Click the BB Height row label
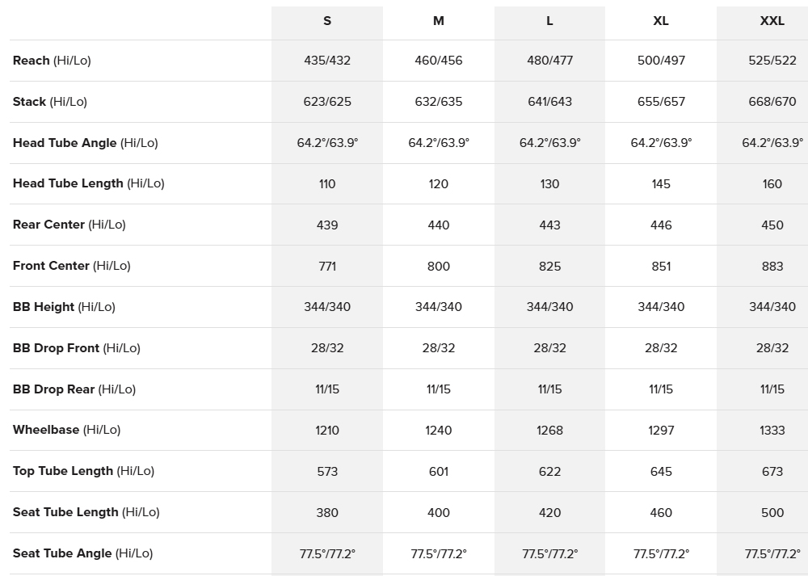Viewport: 808px width, 576px height. [64, 307]
